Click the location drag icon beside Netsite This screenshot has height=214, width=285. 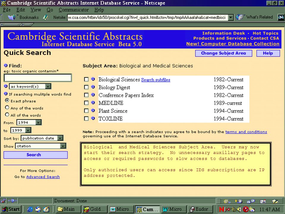pos(45,18)
